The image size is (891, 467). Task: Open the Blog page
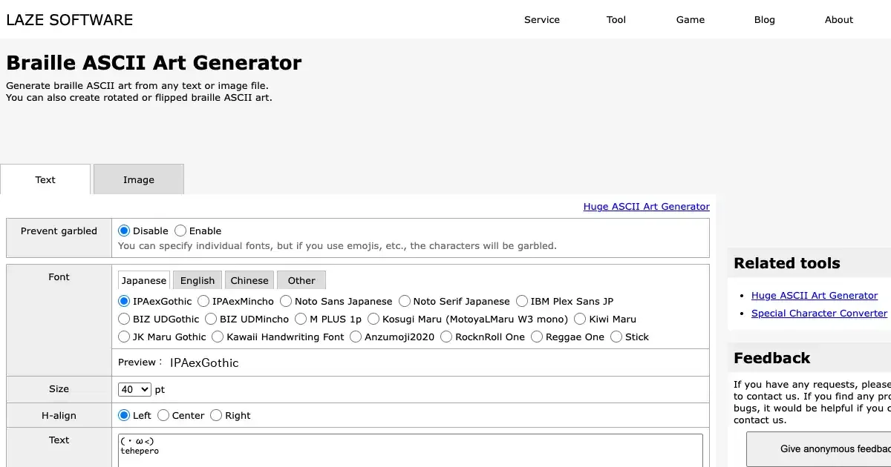click(764, 20)
